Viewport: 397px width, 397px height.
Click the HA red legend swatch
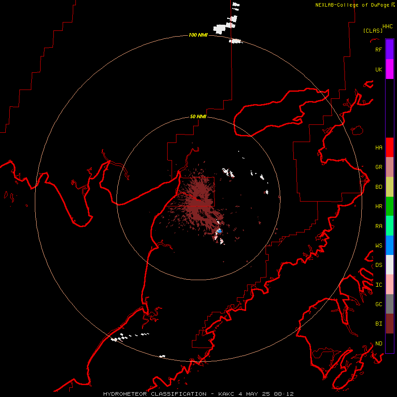[x=390, y=147]
